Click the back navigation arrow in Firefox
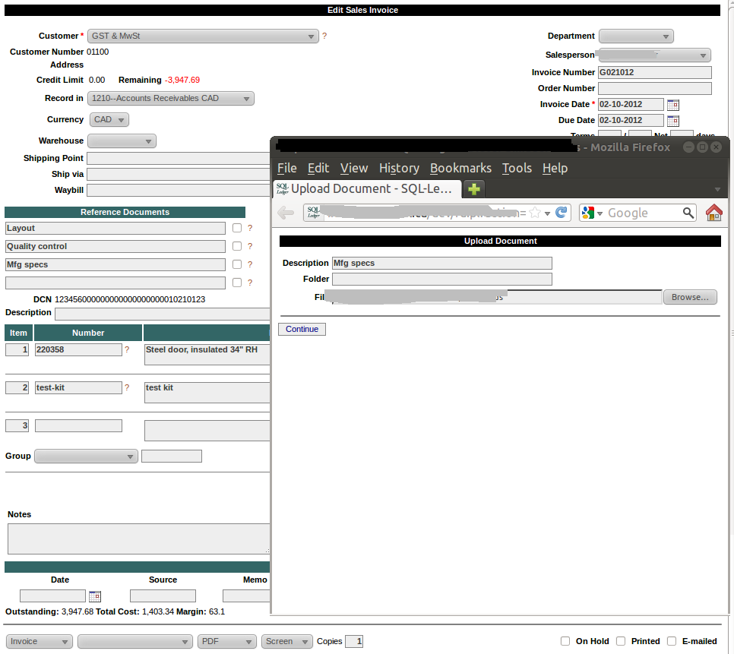The width and height of the screenshot is (734, 654). [x=285, y=213]
